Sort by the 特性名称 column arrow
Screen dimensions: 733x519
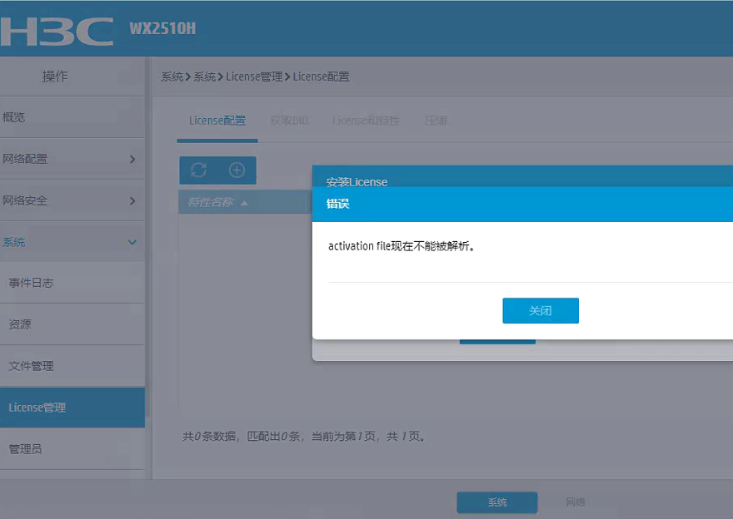[x=244, y=203]
